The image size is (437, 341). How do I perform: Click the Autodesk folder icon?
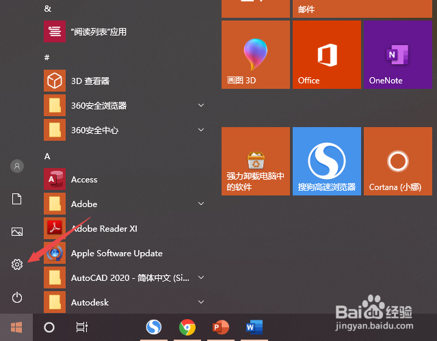[x=55, y=302]
